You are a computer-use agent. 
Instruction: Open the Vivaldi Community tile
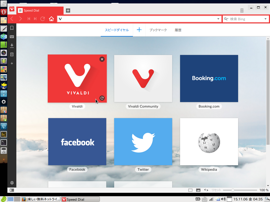(x=143, y=78)
